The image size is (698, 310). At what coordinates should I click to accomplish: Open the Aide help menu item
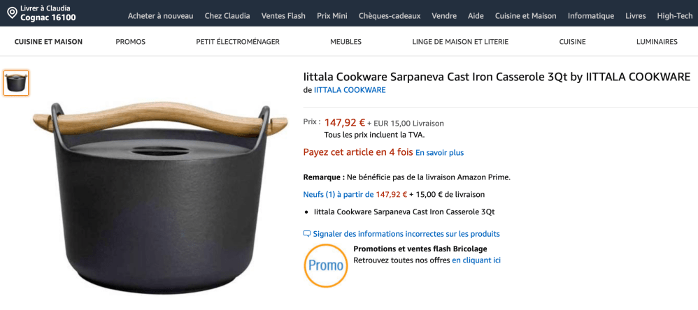coord(476,15)
